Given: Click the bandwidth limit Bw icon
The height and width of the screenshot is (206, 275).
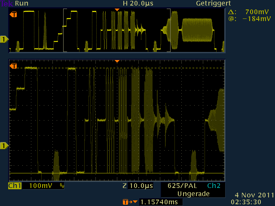Looking at the screenshot, I should coord(61,186).
